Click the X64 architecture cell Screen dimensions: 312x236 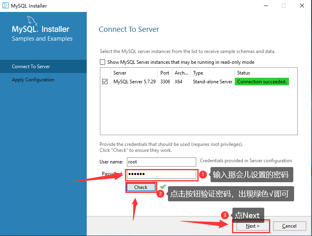pyautogui.click(x=178, y=82)
